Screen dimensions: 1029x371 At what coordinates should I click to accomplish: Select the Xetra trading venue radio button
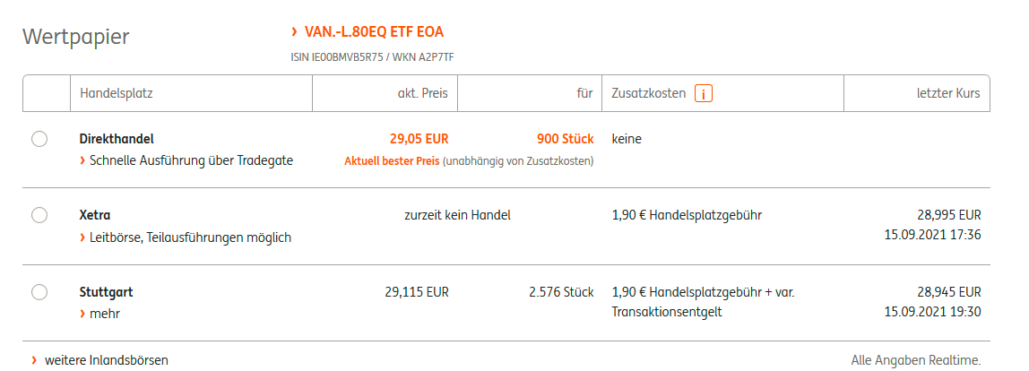39,215
